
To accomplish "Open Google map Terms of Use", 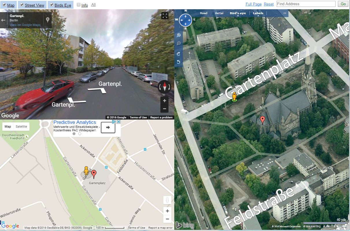I will click(137, 228).
